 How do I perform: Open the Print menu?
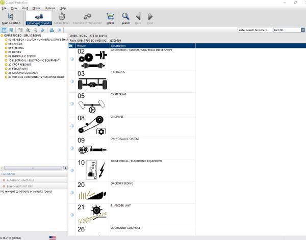pyautogui.click(x=24, y=8)
